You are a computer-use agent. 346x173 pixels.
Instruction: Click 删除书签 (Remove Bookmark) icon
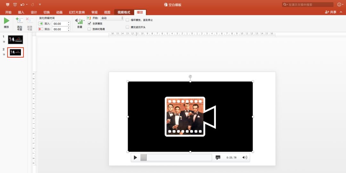coord(29,20)
